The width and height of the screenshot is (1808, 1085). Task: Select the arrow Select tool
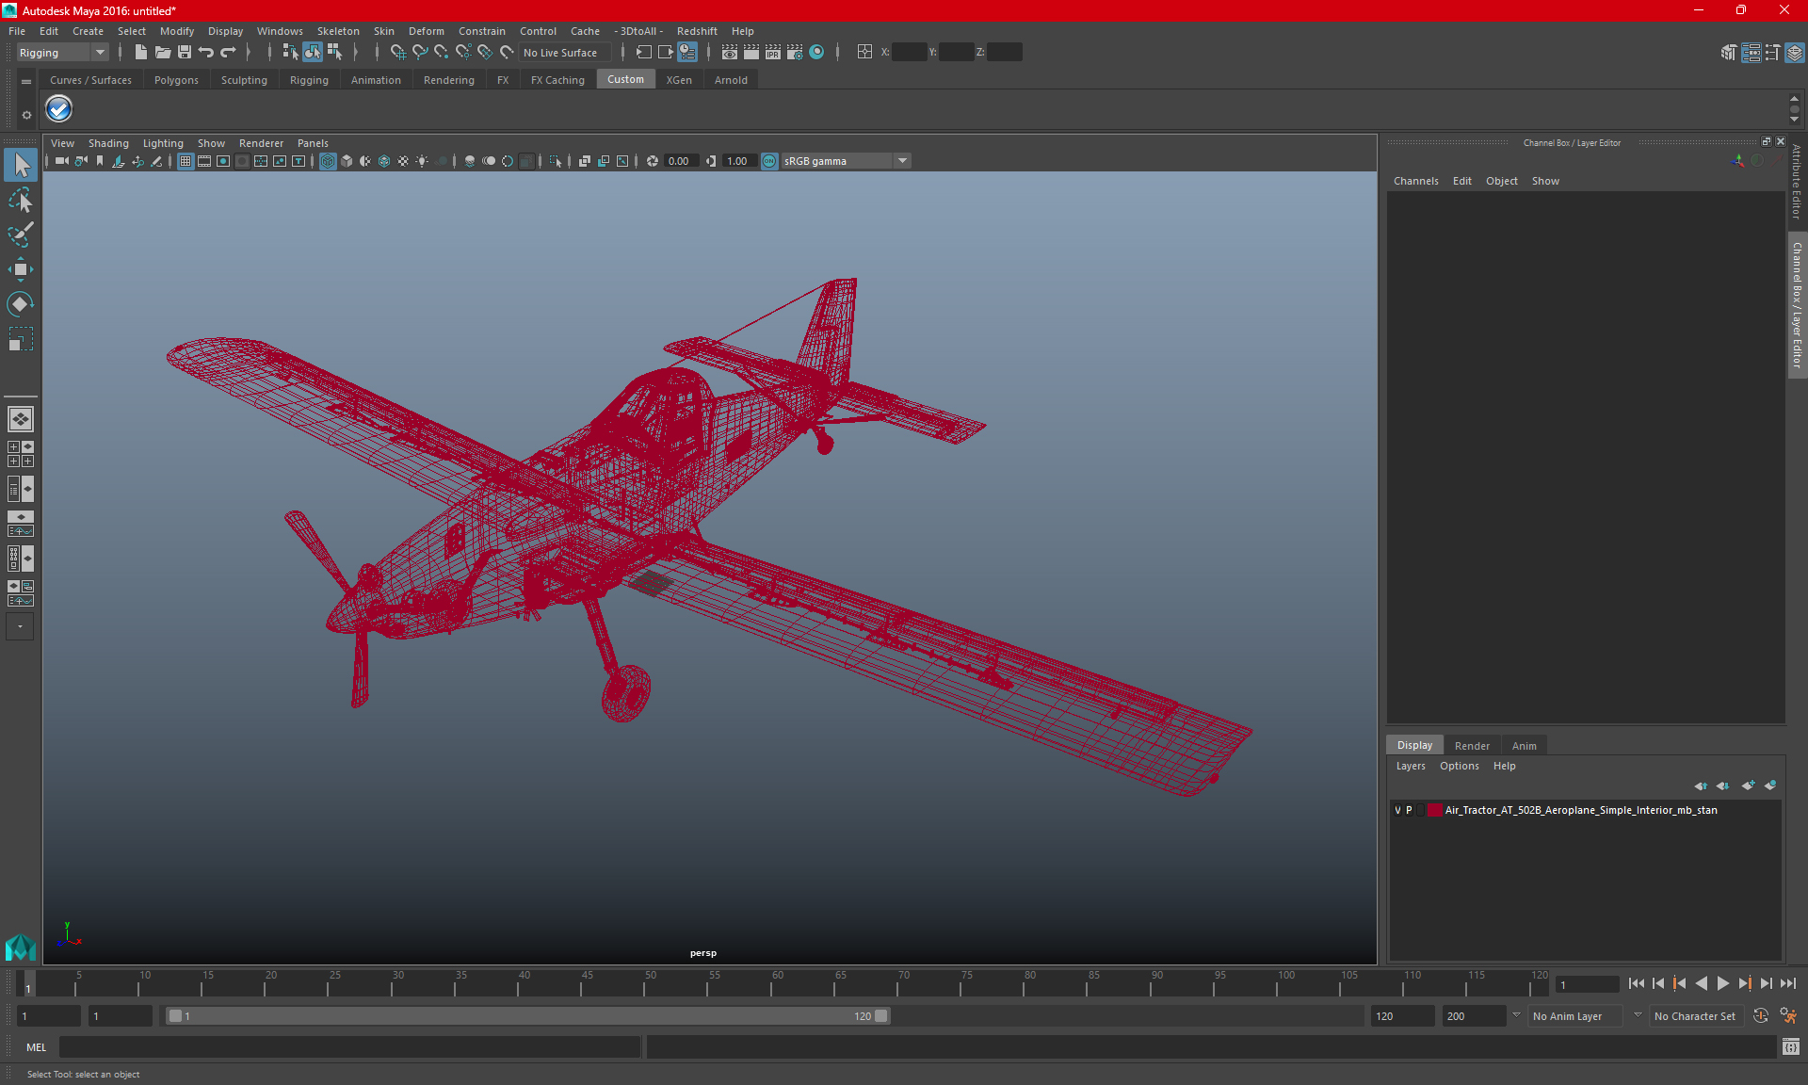click(x=21, y=165)
